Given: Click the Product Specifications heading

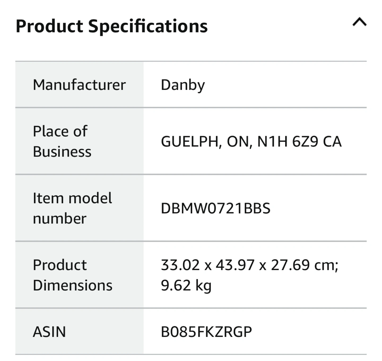Looking at the screenshot, I should 112,26.
